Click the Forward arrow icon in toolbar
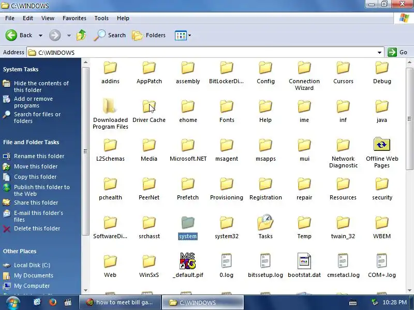Image resolution: width=414 pixels, height=310 pixels. 55,35
